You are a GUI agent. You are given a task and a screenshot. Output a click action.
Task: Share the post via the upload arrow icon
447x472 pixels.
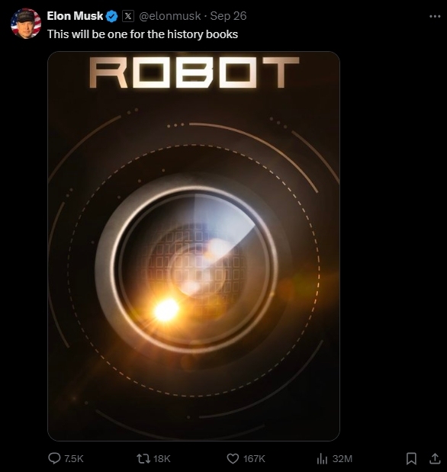435,458
